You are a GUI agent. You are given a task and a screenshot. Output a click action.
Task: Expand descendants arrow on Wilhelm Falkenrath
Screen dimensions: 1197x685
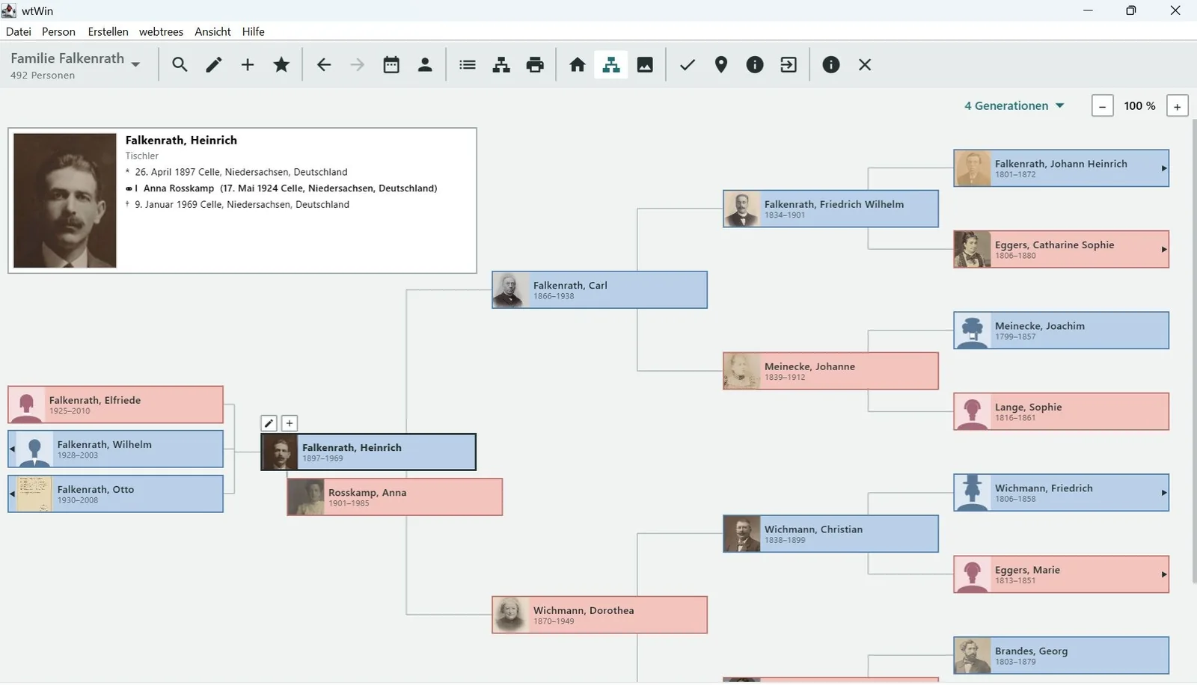pyautogui.click(x=12, y=449)
